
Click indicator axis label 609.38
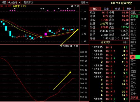coord(84,52)
